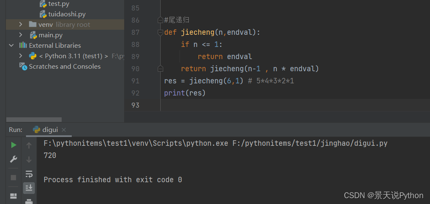Click 'return jiecheng(n-1 , n * endval)' line
Image resolution: width=430 pixels, height=204 pixels.
coord(250,69)
